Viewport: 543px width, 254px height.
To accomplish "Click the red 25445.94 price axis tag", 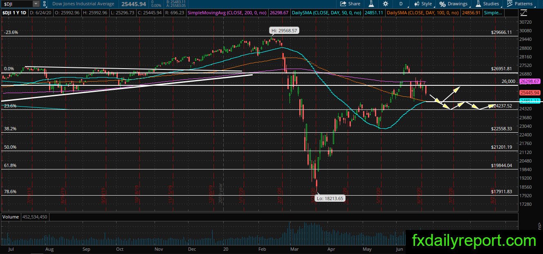I will (x=530, y=93).
